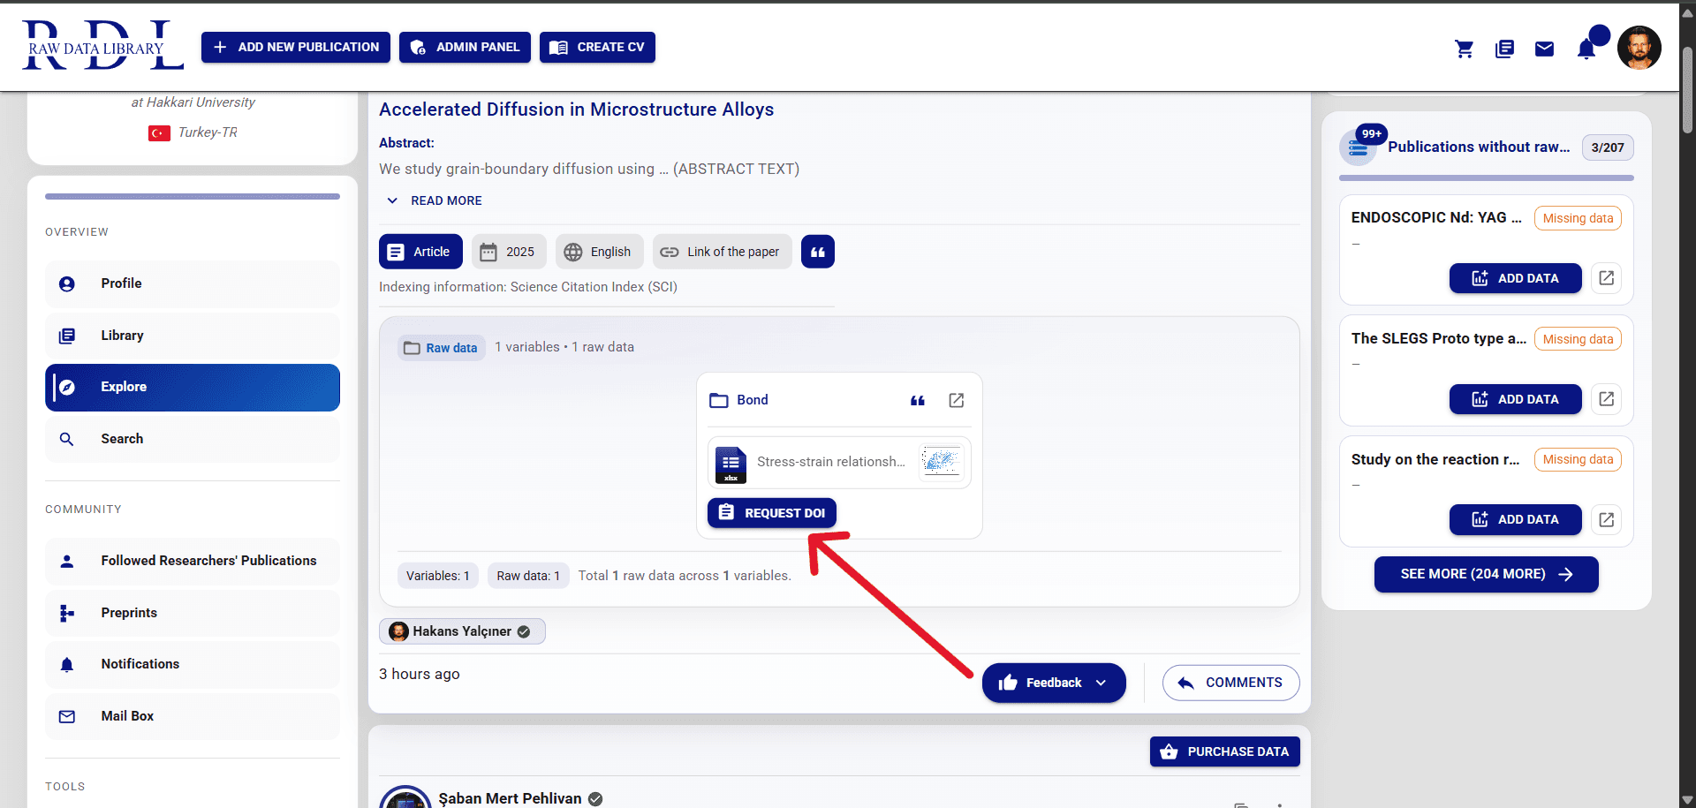Open Mail Box in the sidebar
The width and height of the screenshot is (1696, 808).
[x=193, y=716]
